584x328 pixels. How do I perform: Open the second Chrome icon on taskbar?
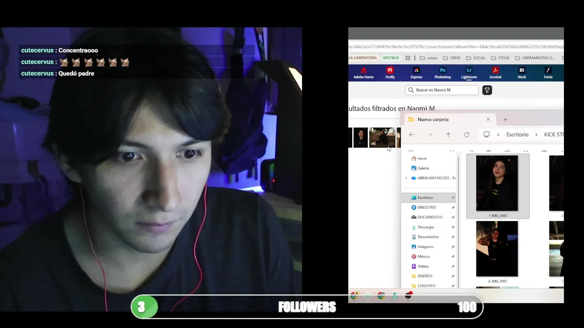(x=381, y=296)
